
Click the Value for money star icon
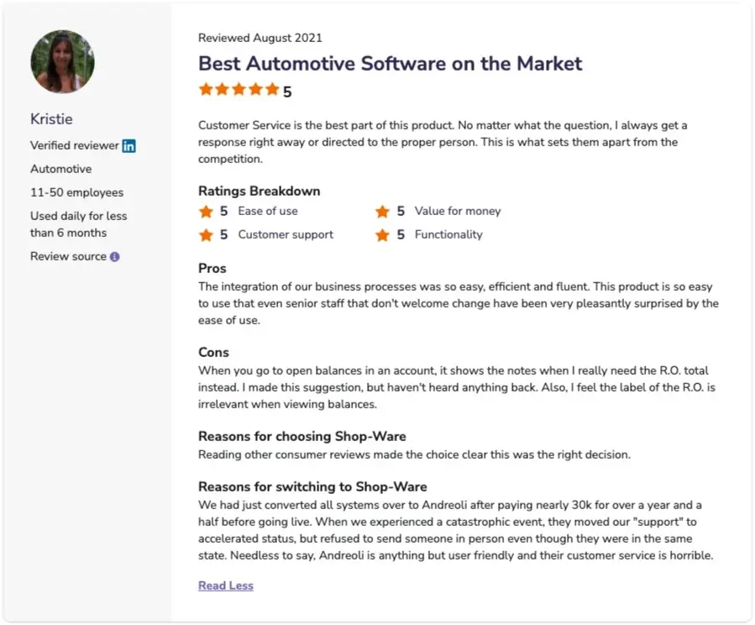pyautogui.click(x=382, y=212)
